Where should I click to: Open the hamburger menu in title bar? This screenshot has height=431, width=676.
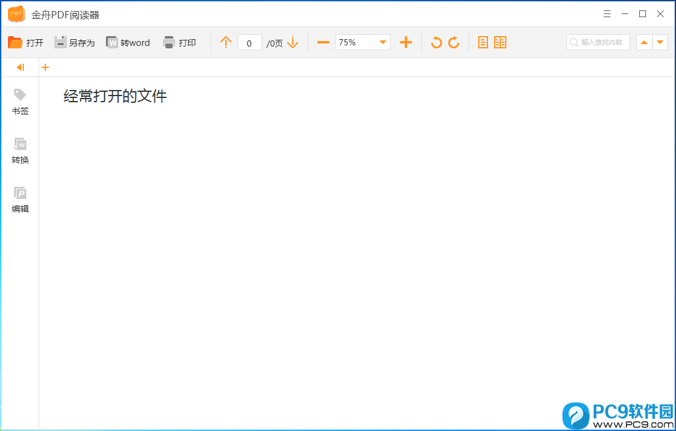(x=607, y=14)
